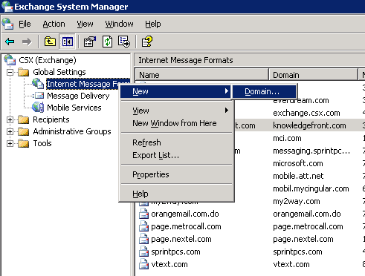Viewport: 365px width, 276px height.
Task: Click the my2way.com domain cell
Action: tap(297, 201)
